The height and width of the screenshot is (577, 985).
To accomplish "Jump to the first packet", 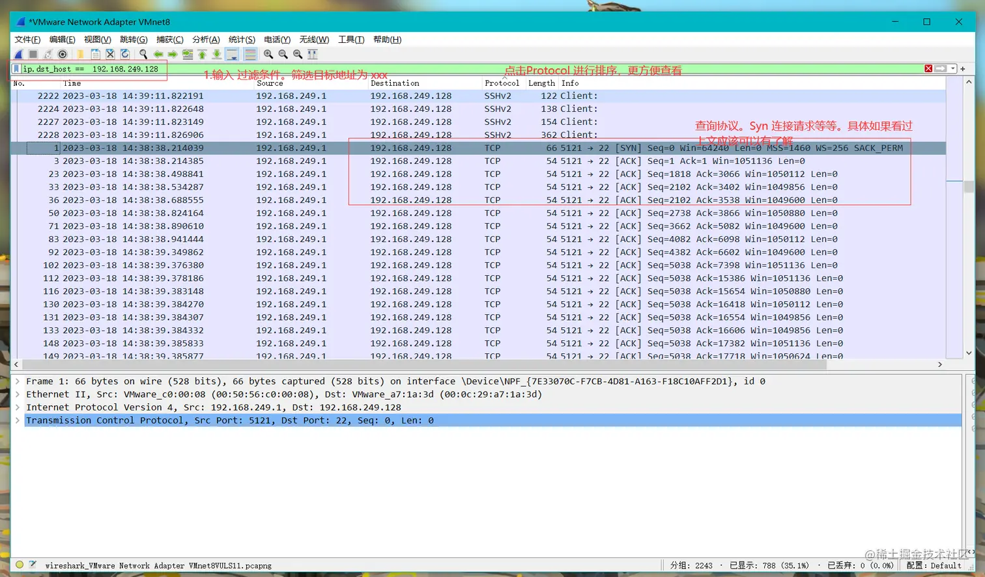I will tap(202, 55).
